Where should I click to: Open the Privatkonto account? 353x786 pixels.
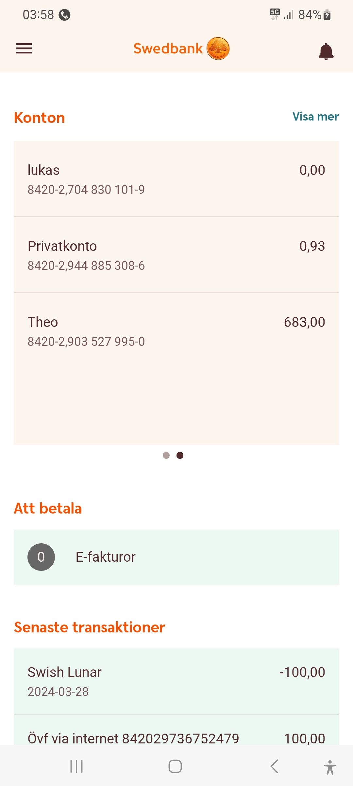[x=176, y=255]
